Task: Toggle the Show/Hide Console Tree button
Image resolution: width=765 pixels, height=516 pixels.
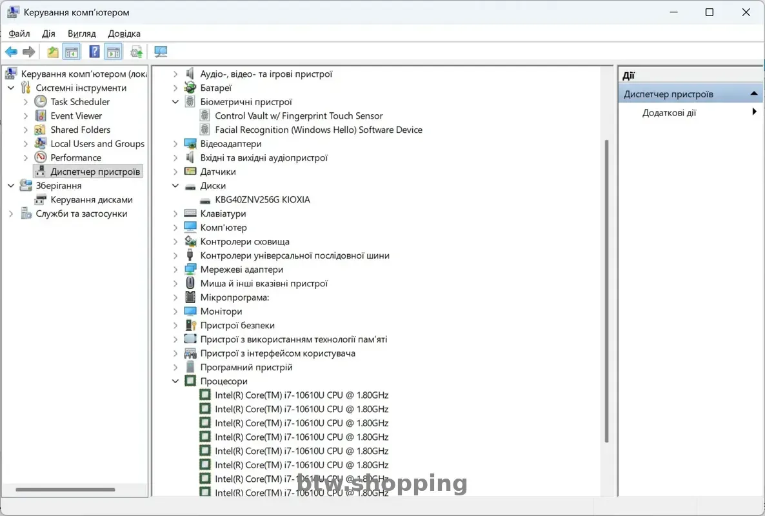Action: click(x=71, y=52)
